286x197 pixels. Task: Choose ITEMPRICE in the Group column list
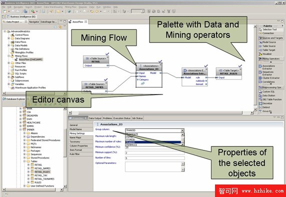(x=153, y=145)
